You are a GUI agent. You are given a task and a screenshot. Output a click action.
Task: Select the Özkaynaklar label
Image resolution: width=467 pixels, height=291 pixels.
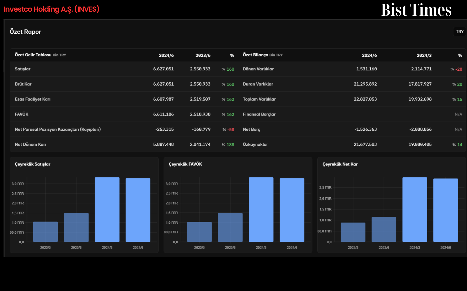point(255,144)
